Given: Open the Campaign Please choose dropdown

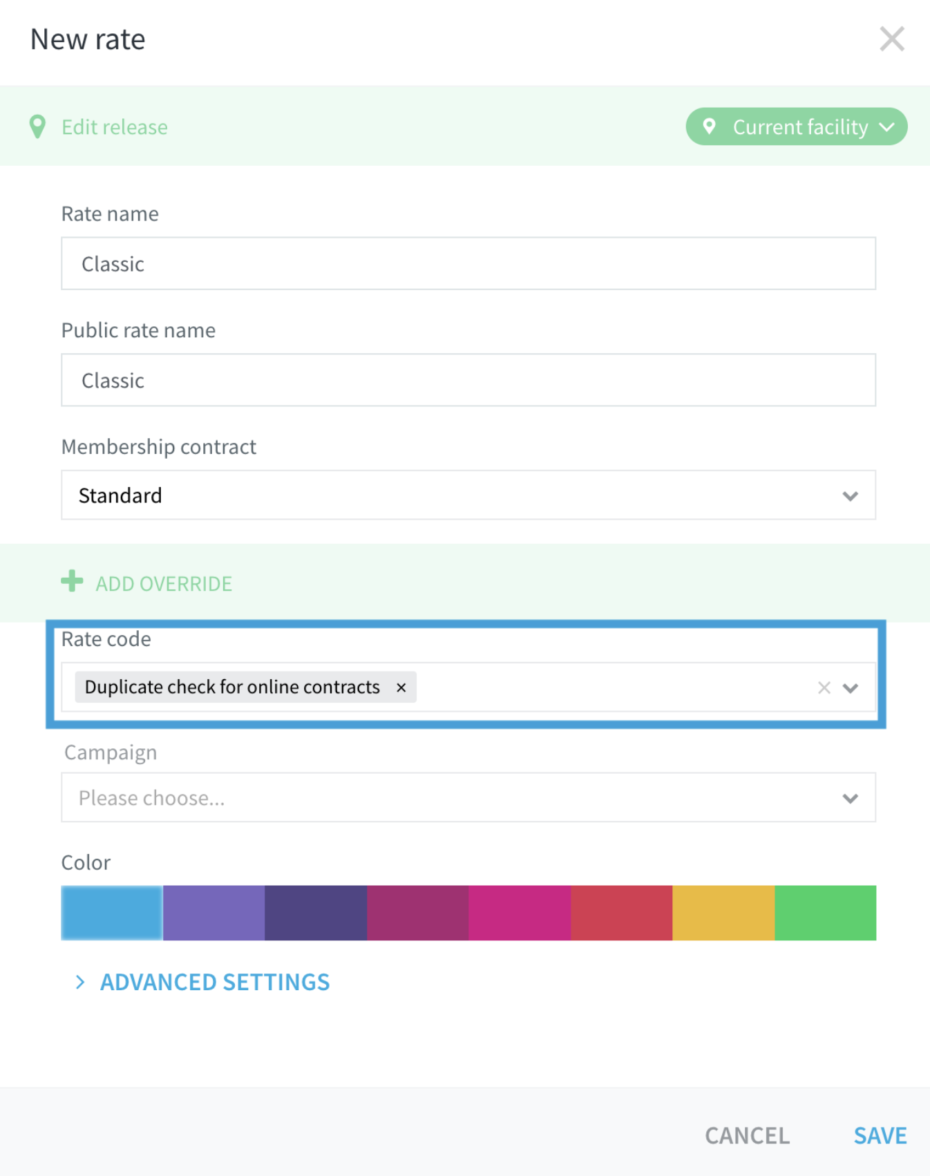Looking at the screenshot, I should [x=468, y=797].
